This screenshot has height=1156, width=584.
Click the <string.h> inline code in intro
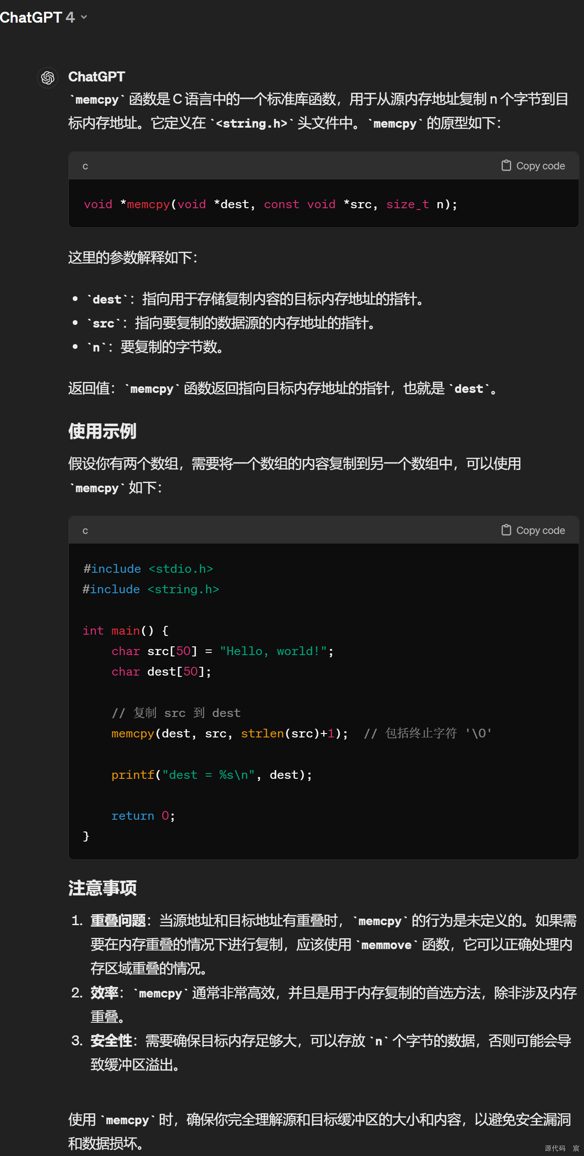(x=252, y=123)
